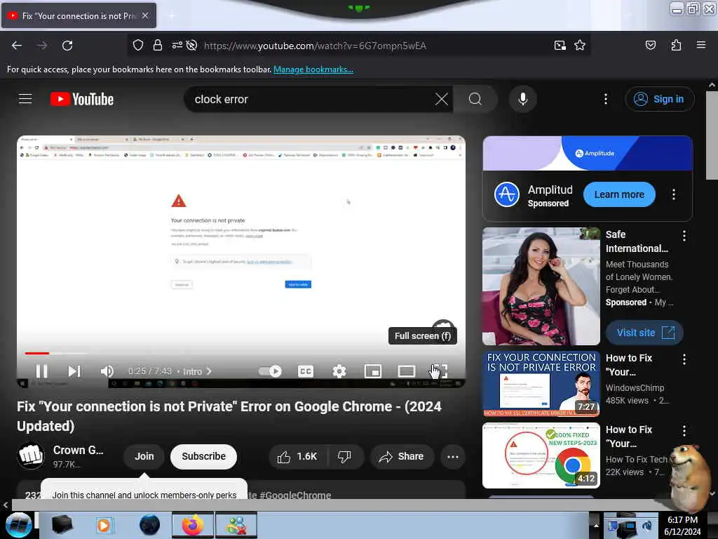Click Visit site on sponsored ad
The width and height of the screenshot is (718, 539).
point(644,333)
